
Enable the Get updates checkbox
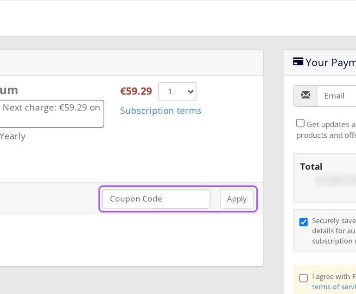[x=300, y=123]
